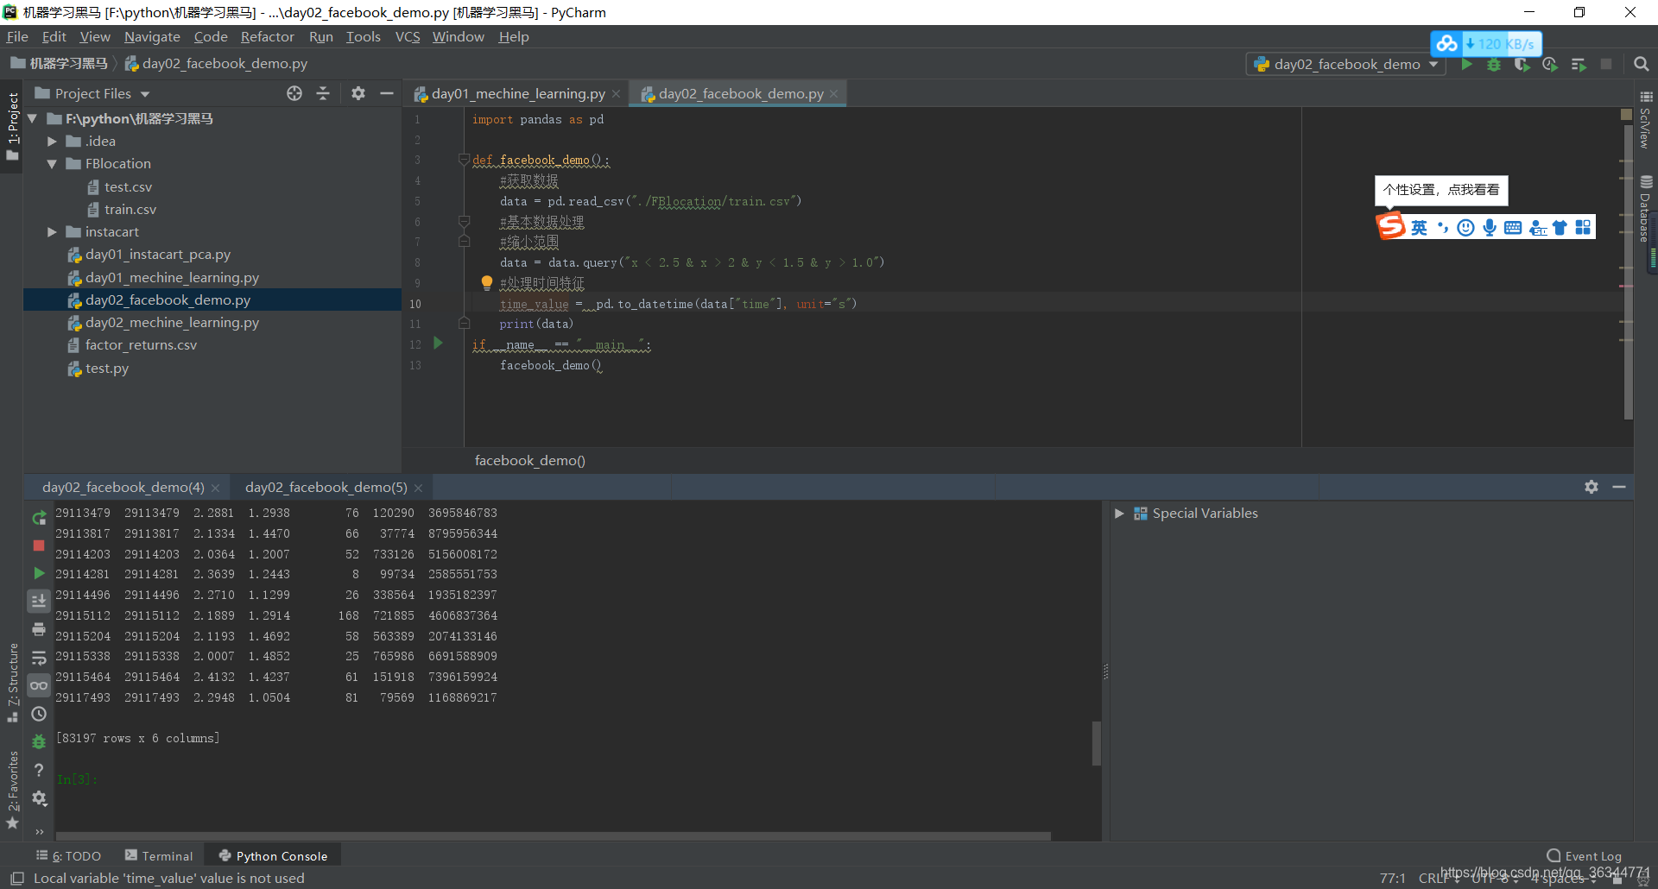Toggle soft-wrap in the console
The image size is (1658, 889).
click(39, 658)
